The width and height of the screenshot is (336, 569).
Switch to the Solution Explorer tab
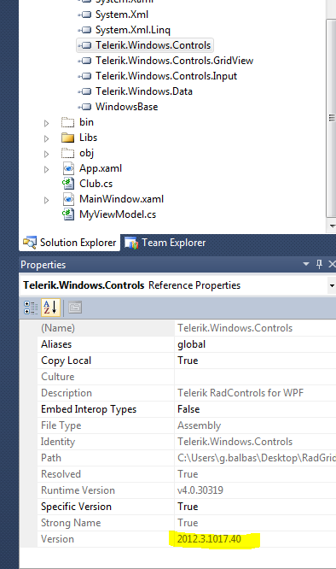coord(70,243)
